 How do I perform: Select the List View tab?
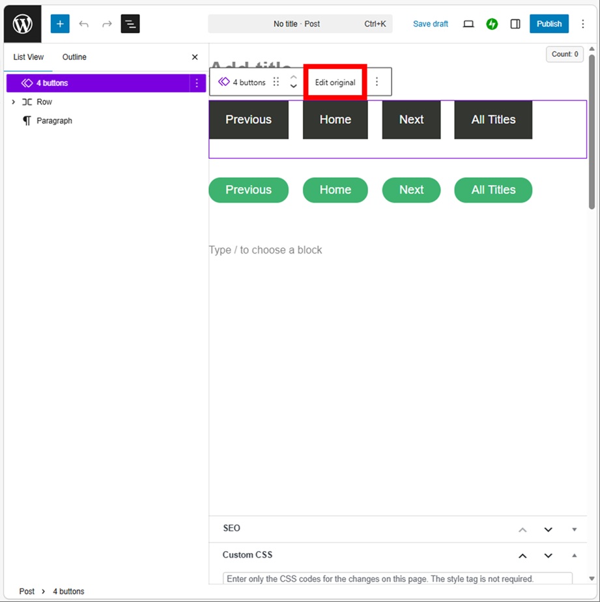[x=29, y=57]
